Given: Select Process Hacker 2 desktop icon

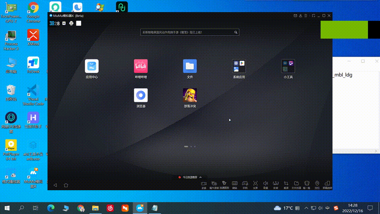Looking at the screenshot, I should [x=11, y=40].
